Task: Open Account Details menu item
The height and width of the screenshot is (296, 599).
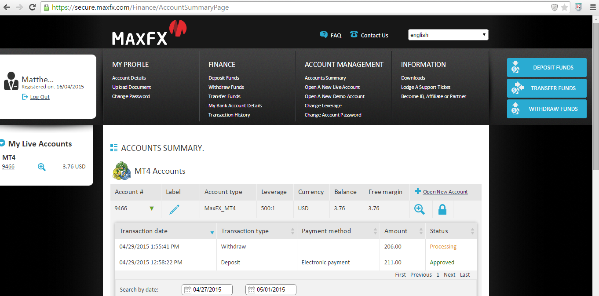Action: (x=129, y=78)
